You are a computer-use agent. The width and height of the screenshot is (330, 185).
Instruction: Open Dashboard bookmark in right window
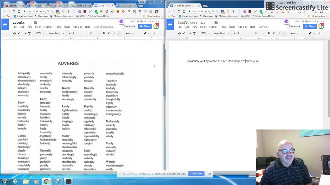pyautogui.click(x=206, y=16)
